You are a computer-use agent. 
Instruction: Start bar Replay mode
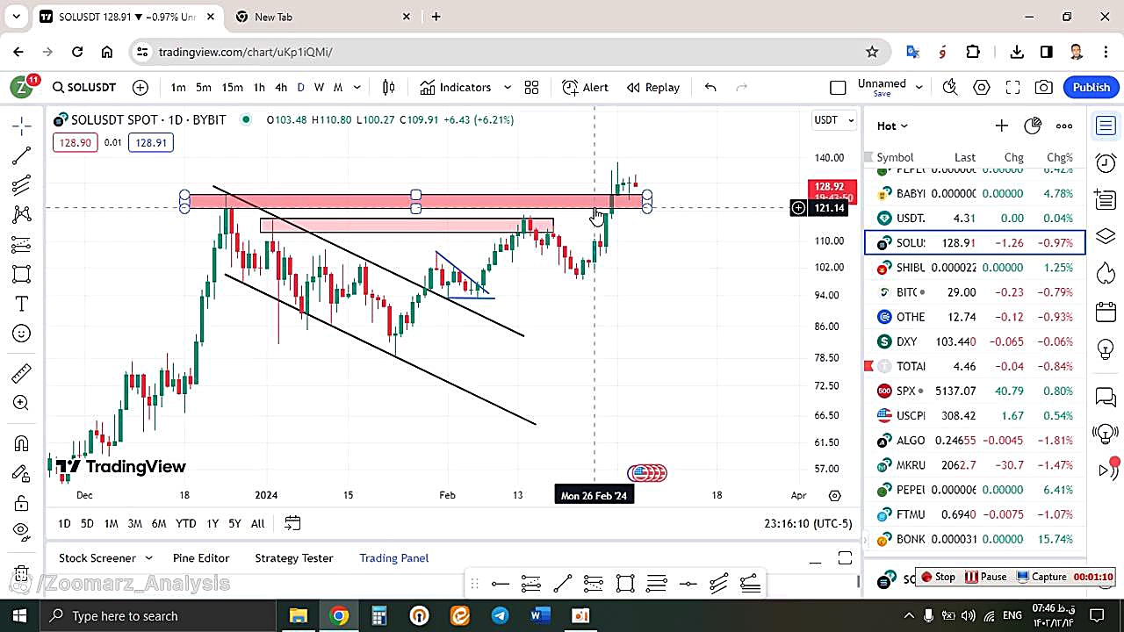[x=653, y=87]
